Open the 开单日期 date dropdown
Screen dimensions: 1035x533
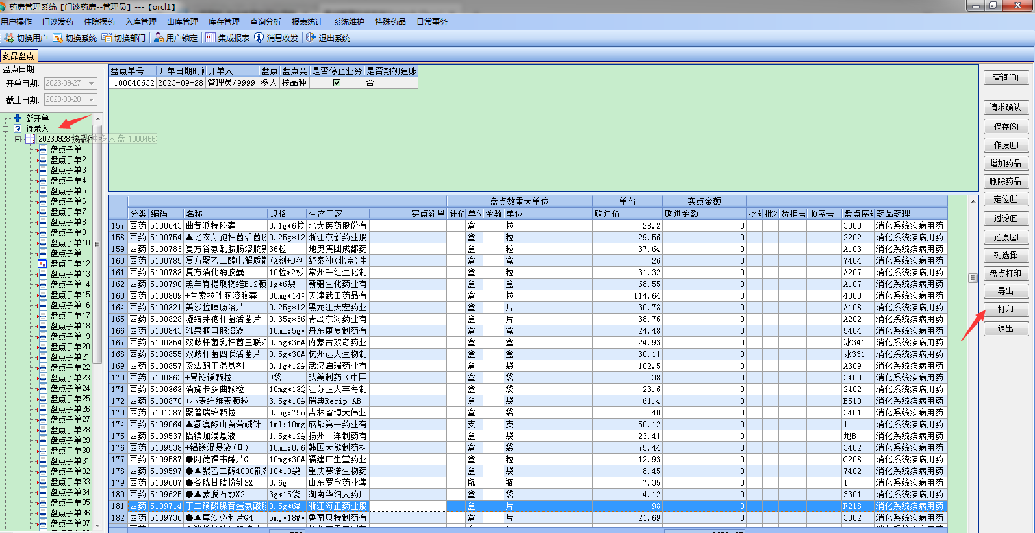point(92,84)
